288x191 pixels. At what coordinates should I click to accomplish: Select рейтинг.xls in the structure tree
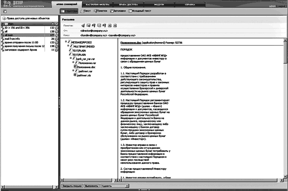pyautogui.click(x=84, y=76)
